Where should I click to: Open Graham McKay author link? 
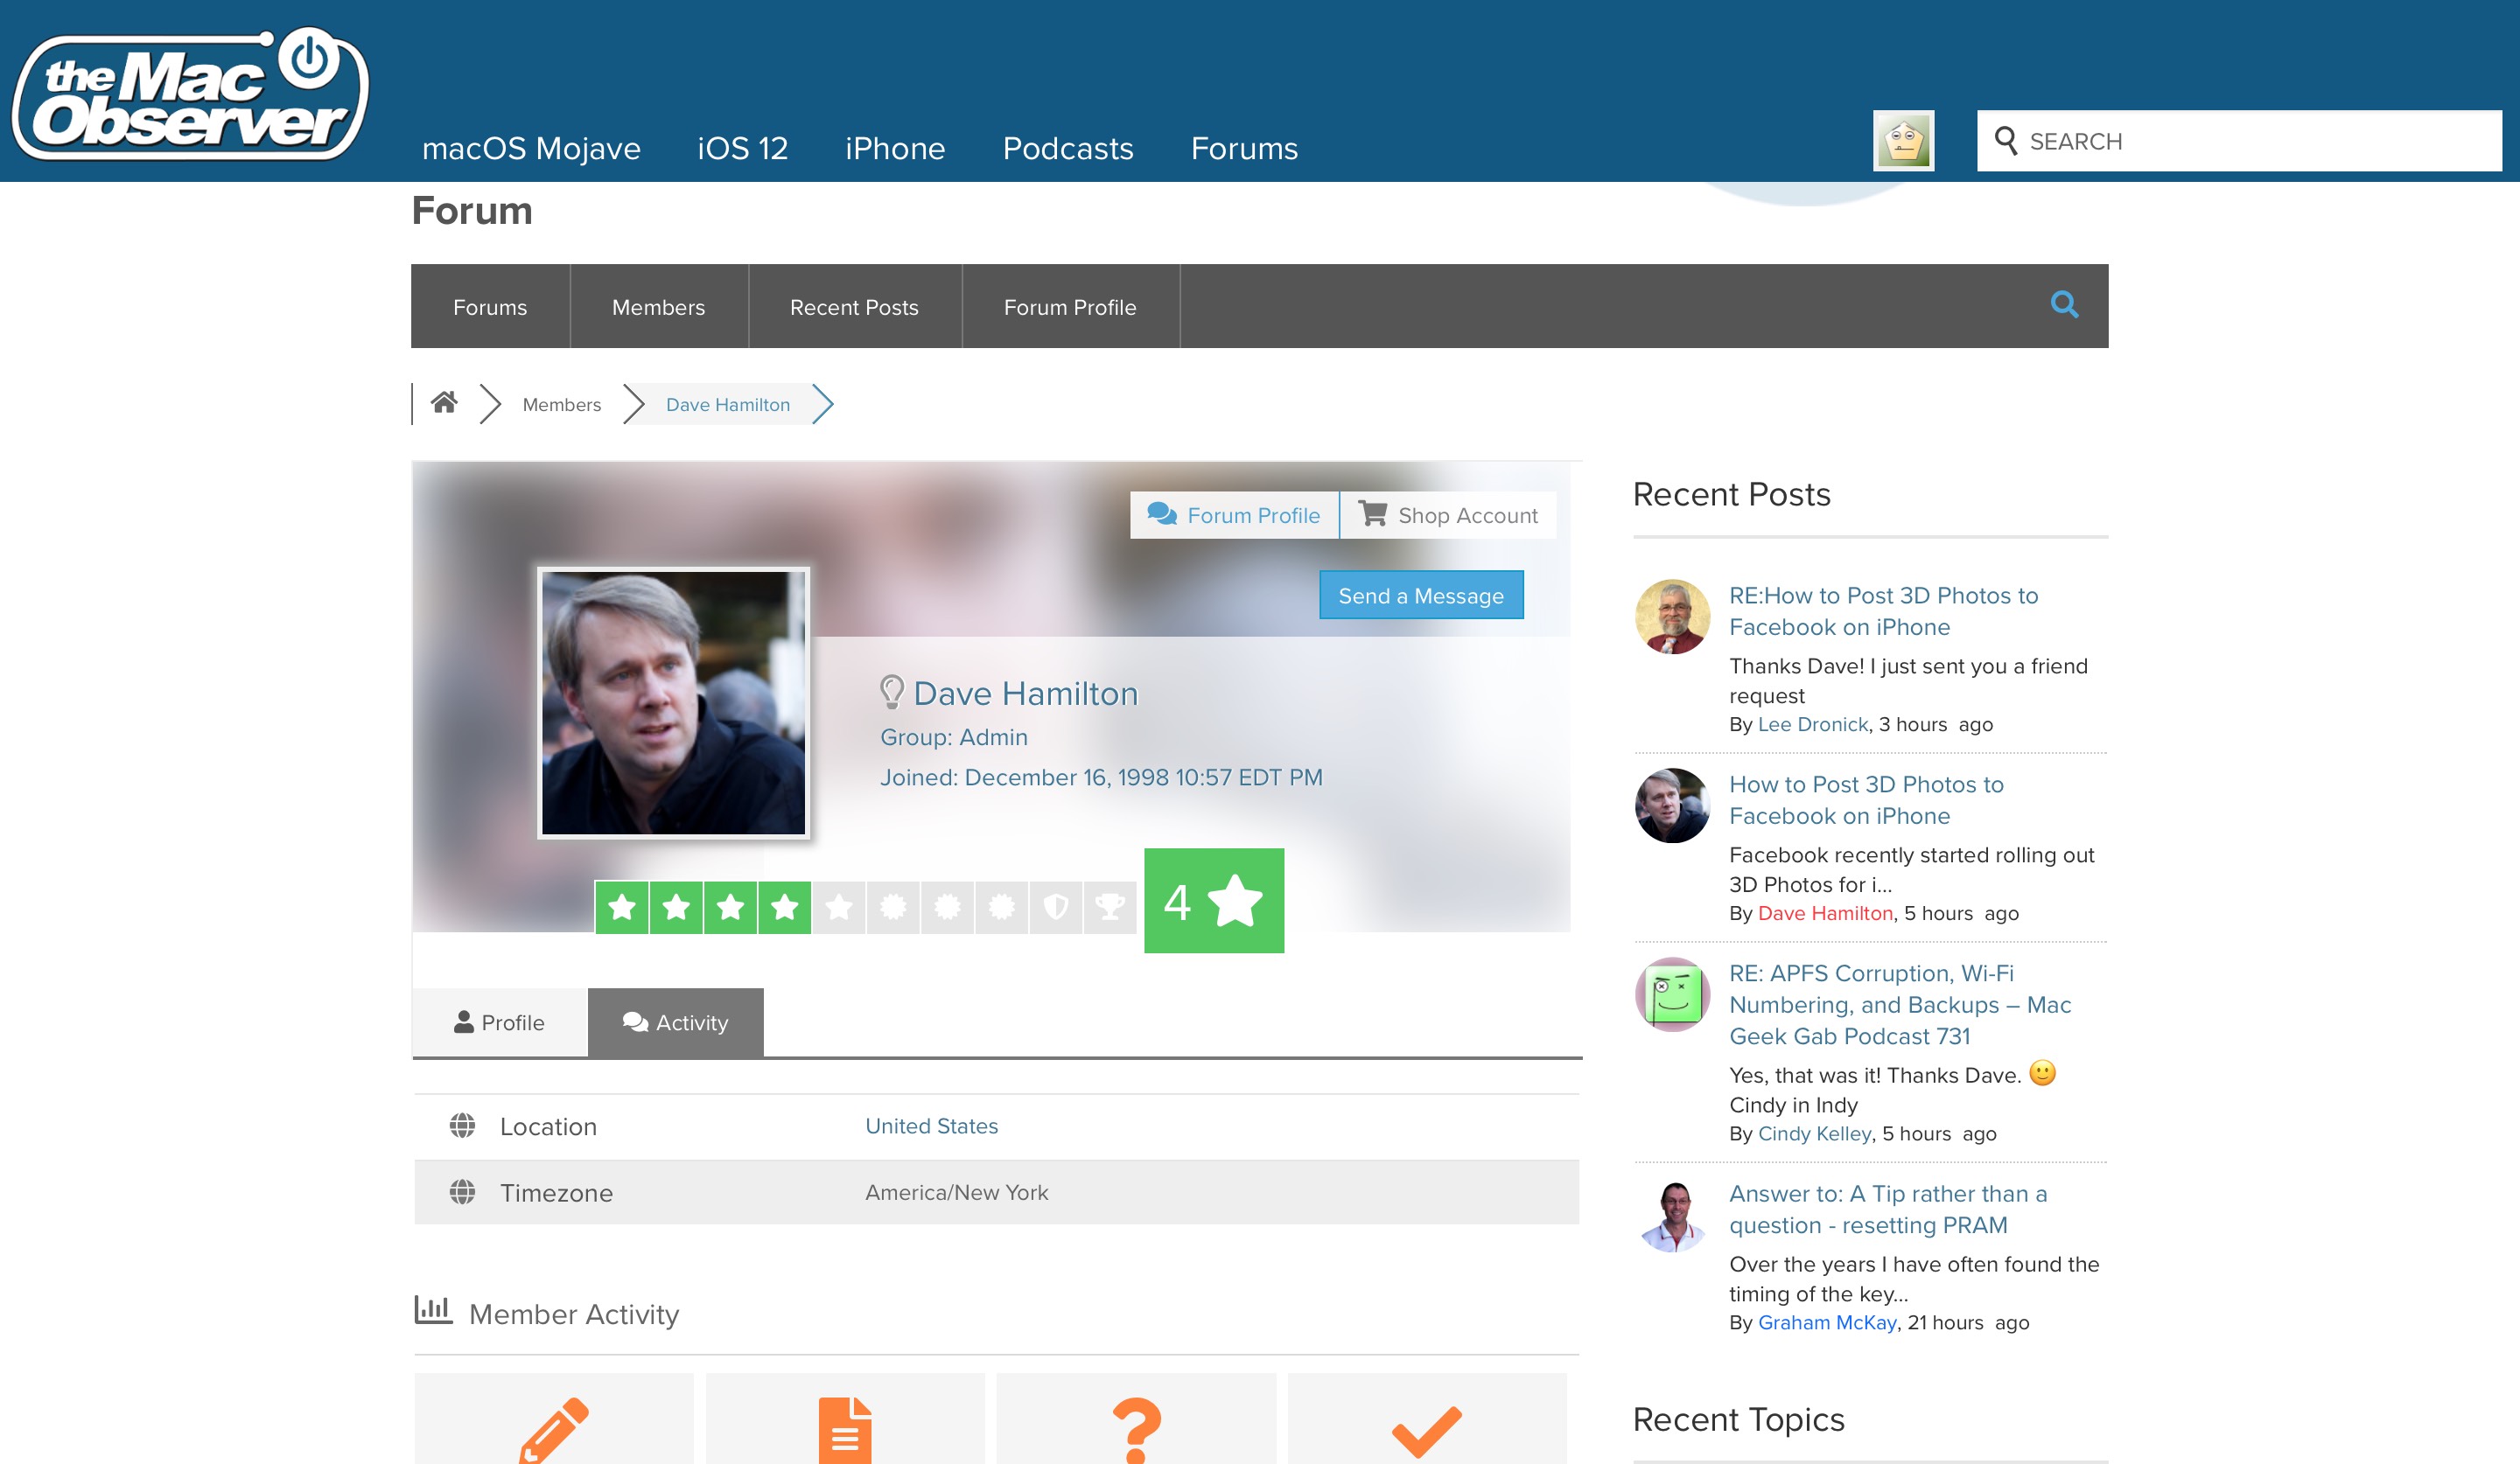(x=1827, y=1322)
